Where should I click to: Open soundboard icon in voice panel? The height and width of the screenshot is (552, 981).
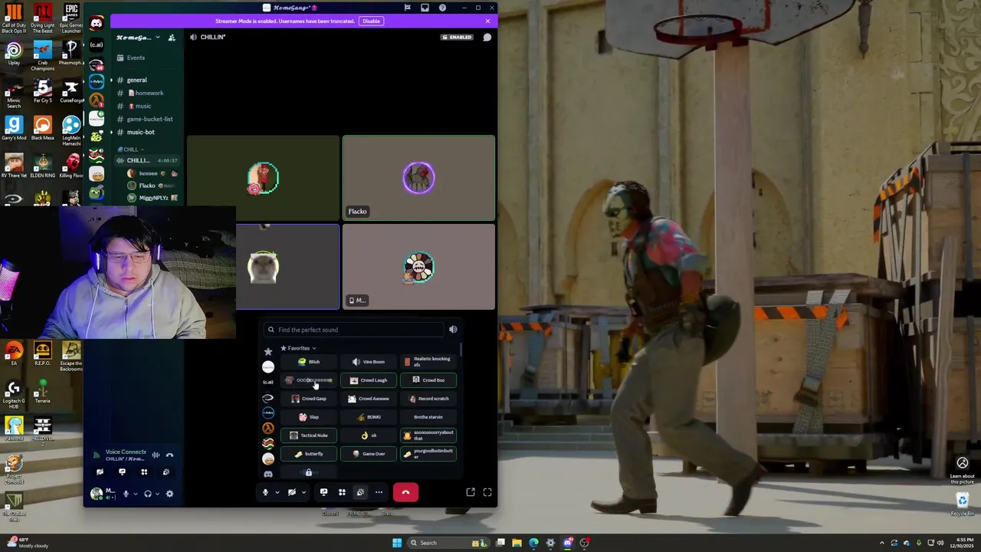point(166,472)
